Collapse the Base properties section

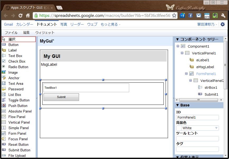177,105
